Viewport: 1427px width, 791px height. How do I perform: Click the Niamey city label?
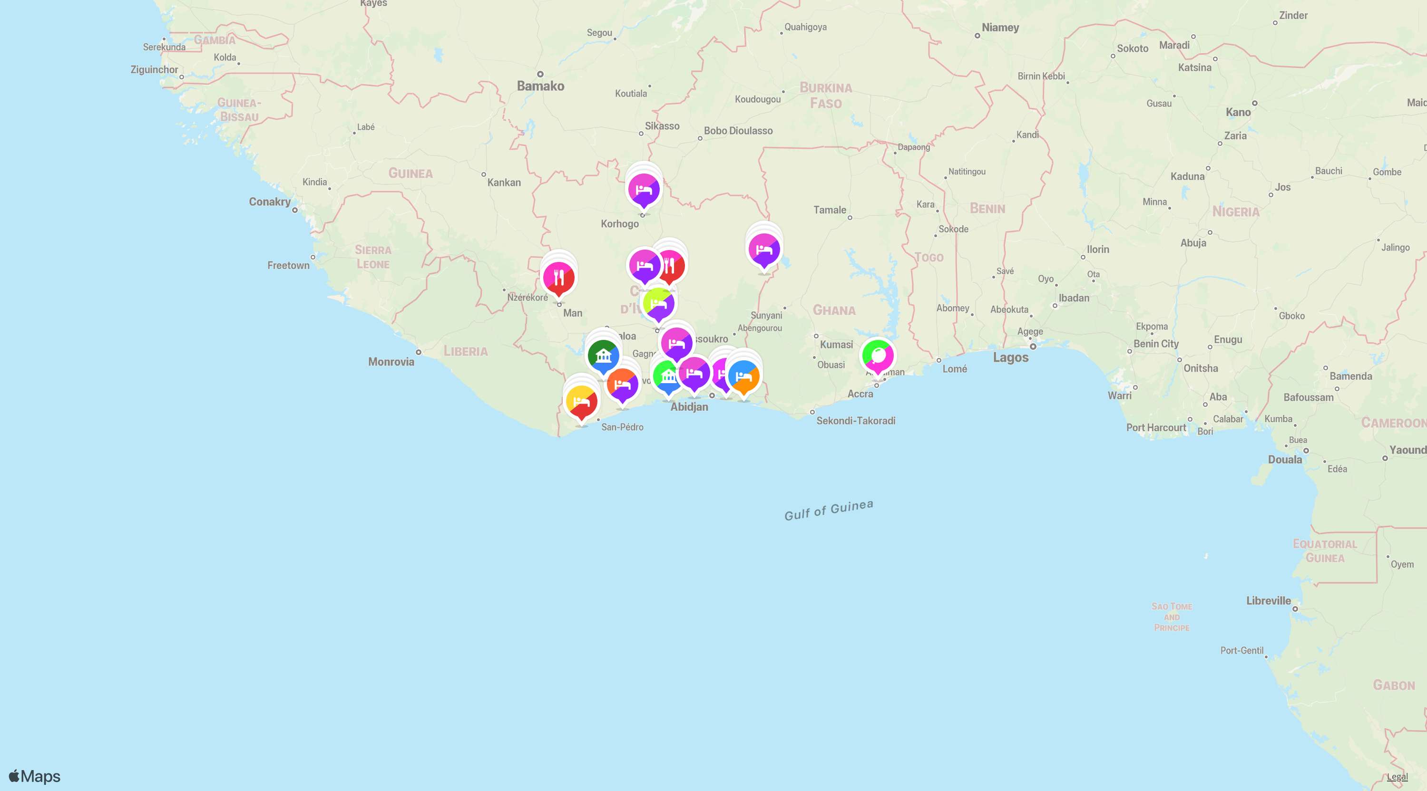(x=1000, y=28)
